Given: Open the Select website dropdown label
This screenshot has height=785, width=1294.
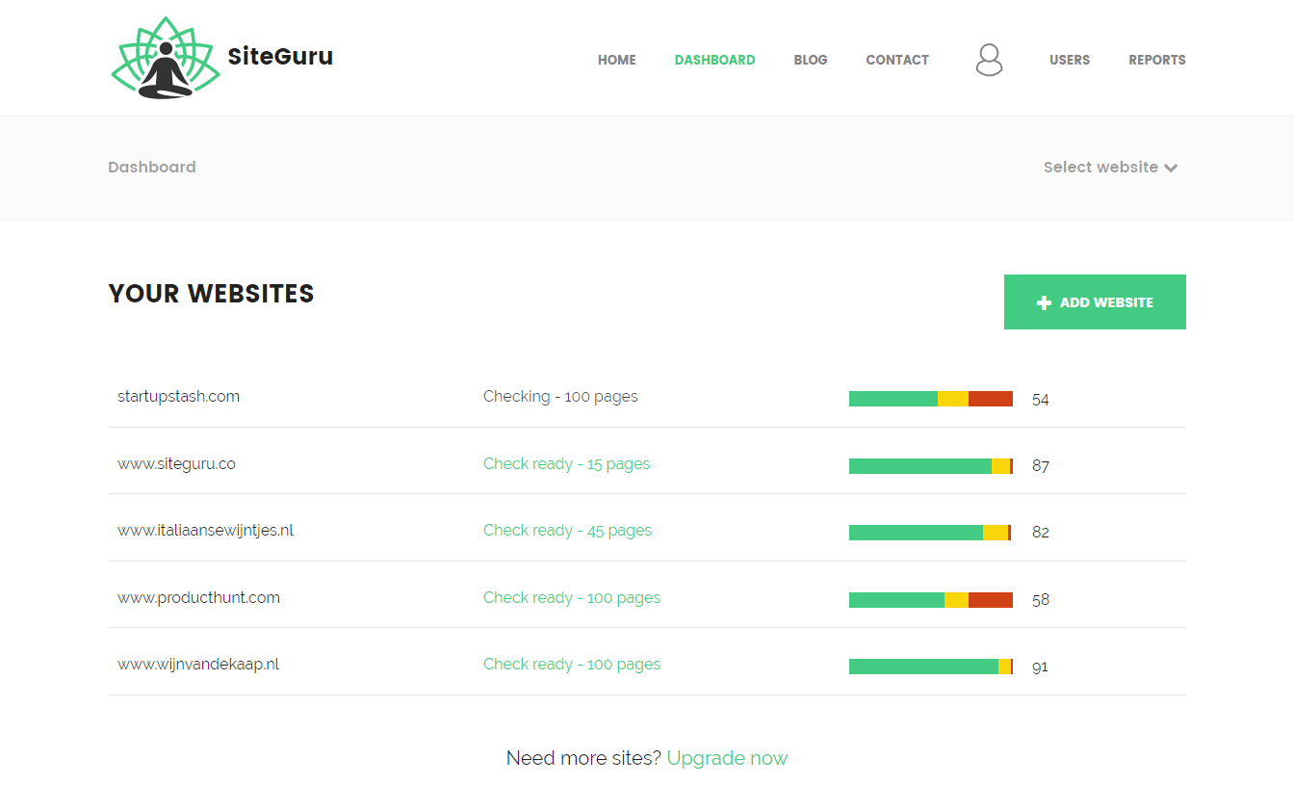Looking at the screenshot, I should 1100,167.
